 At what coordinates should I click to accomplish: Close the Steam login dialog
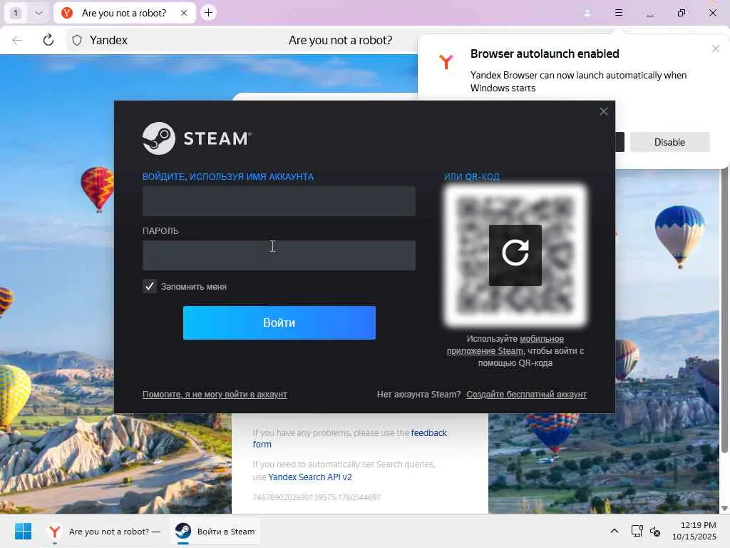603,111
